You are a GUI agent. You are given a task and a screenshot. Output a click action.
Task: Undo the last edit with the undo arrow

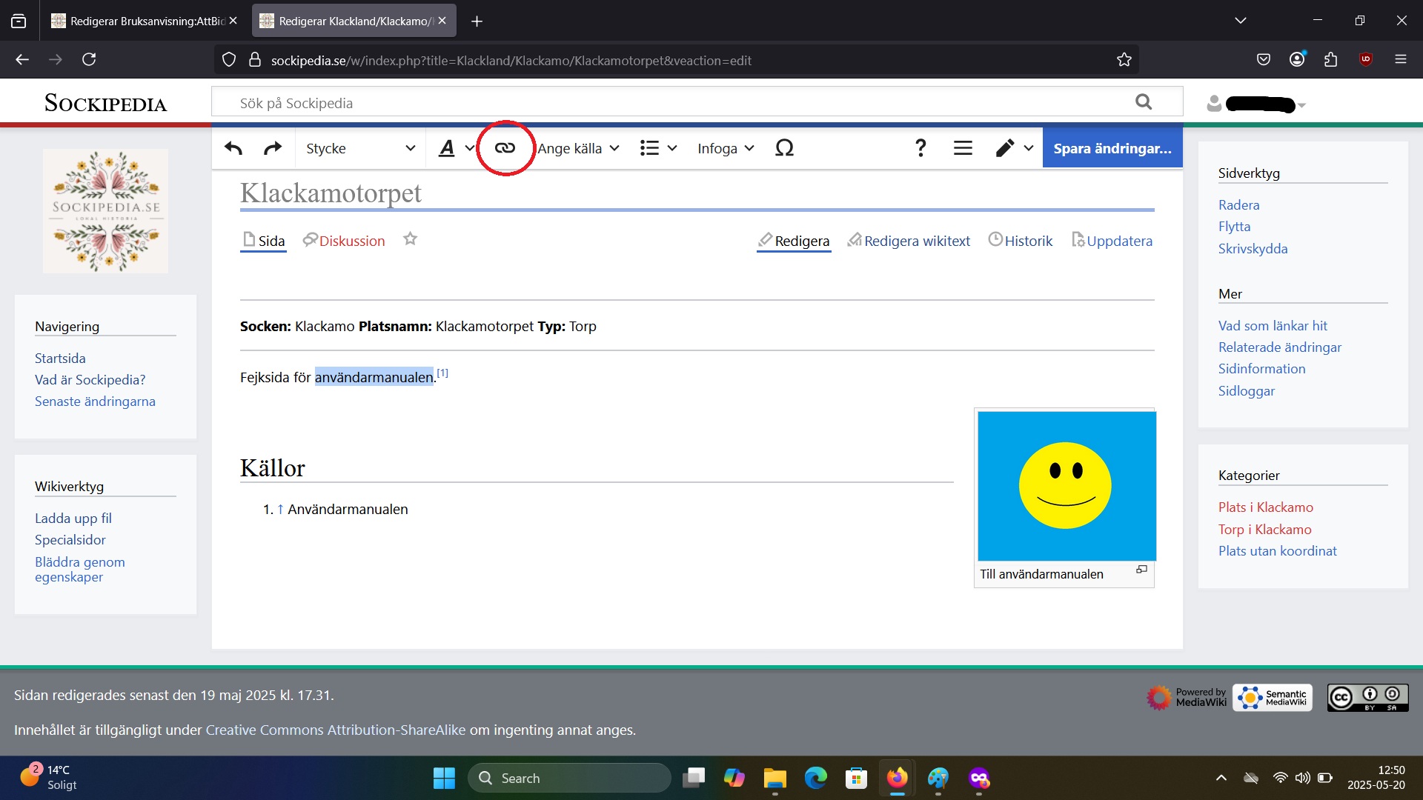(x=233, y=148)
